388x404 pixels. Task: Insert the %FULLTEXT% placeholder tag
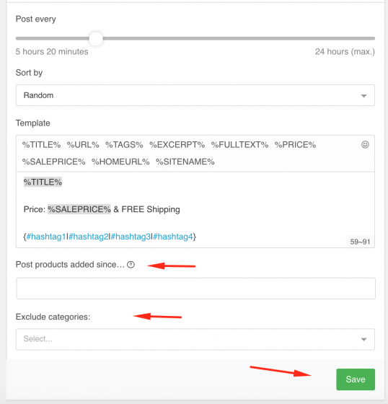click(x=239, y=145)
